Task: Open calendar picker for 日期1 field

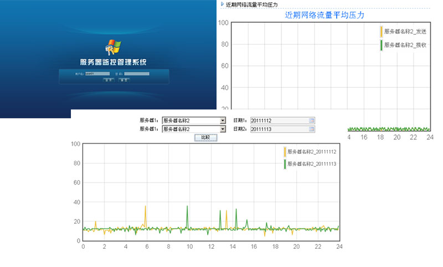Action: tap(311, 121)
